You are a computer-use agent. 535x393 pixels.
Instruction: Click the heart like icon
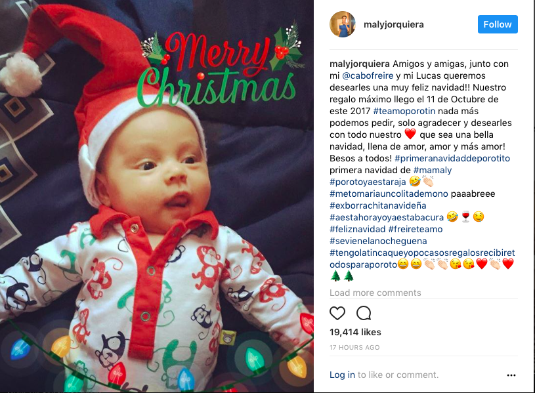tap(337, 313)
